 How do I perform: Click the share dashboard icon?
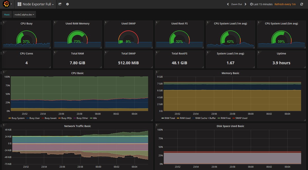60,4
